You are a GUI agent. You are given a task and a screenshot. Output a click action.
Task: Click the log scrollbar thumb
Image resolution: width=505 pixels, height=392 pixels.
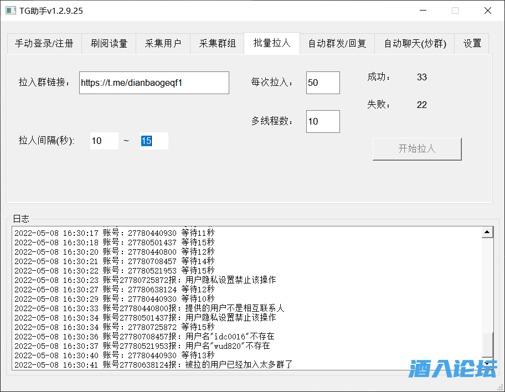click(x=487, y=345)
